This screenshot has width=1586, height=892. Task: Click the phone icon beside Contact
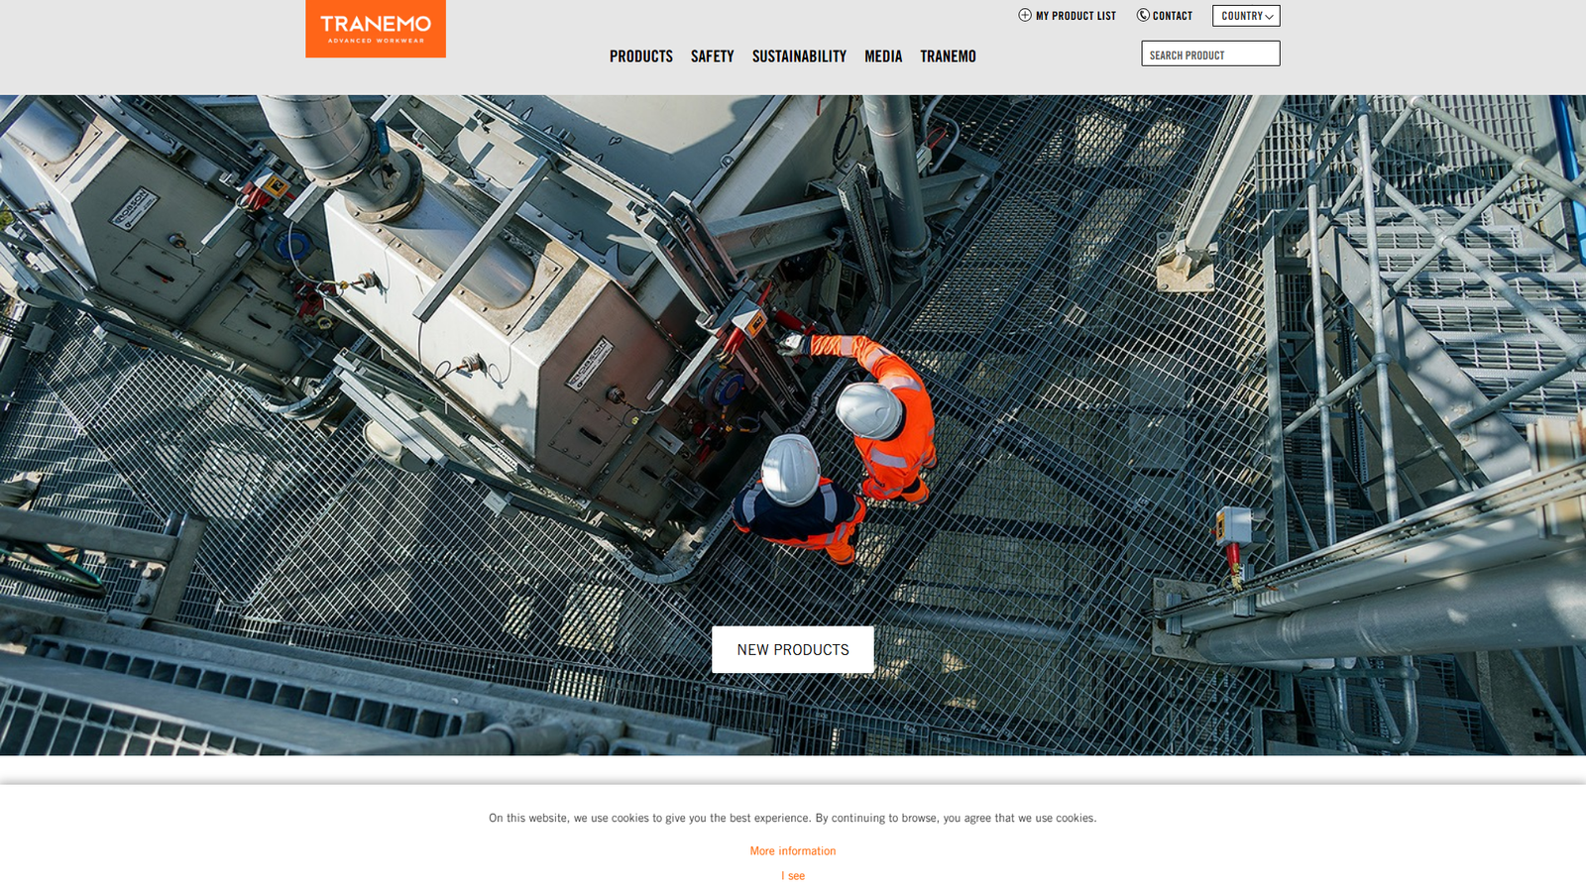[x=1143, y=15]
